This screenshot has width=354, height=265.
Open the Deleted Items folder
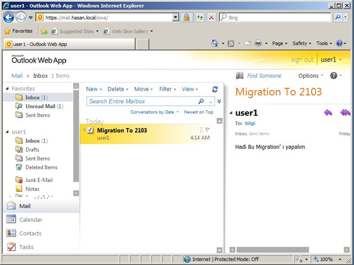(36, 167)
